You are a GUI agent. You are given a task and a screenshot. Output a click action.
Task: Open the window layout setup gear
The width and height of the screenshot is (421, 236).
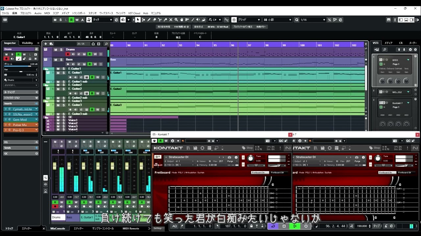(417, 20)
